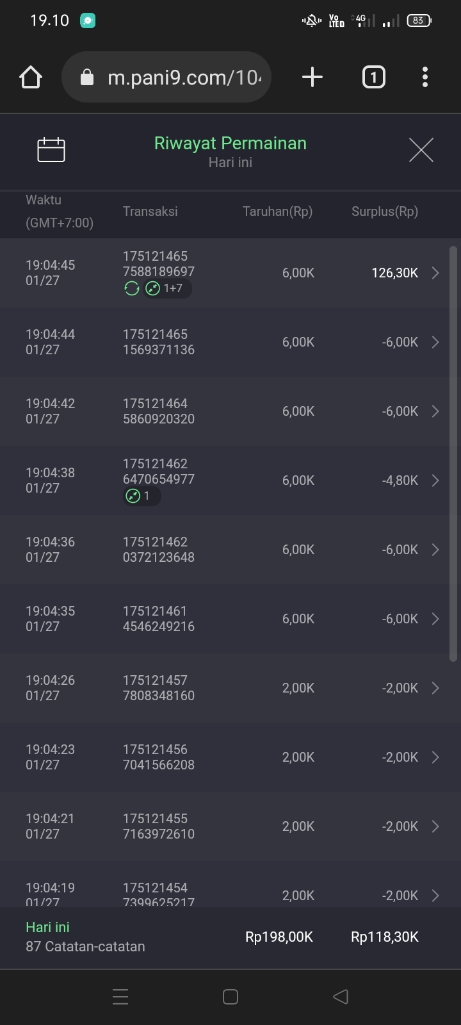Open the tab switcher showing 1 tab
Image resolution: width=461 pixels, height=1025 pixels.
tap(374, 78)
